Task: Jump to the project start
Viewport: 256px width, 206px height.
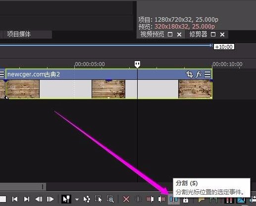Action: tap(15, 199)
